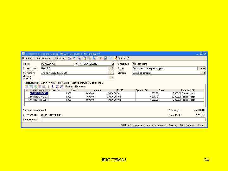The height and width of the screenshot is (171, 228).
Task: Click the Записать button
Action: point(190,125)
